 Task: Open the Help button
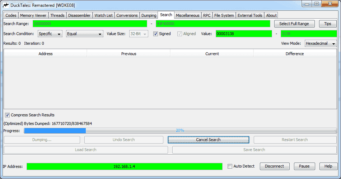pyautogui.click(x=328, y=166)
